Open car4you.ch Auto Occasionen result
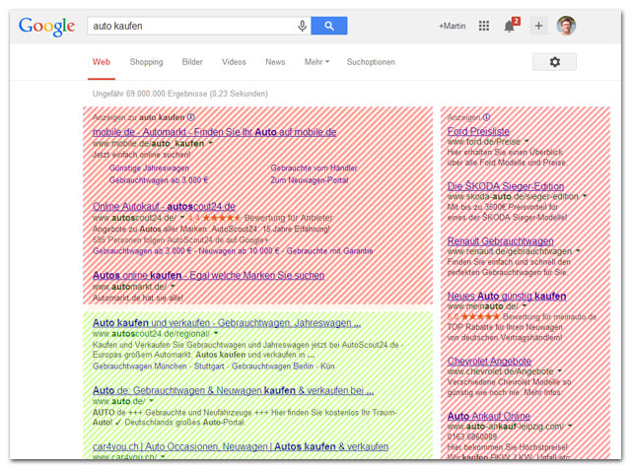Viewport: 631px width, 469px height. tap(241, 446)
